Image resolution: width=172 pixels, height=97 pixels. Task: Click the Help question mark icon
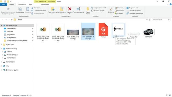coord(171,4)
